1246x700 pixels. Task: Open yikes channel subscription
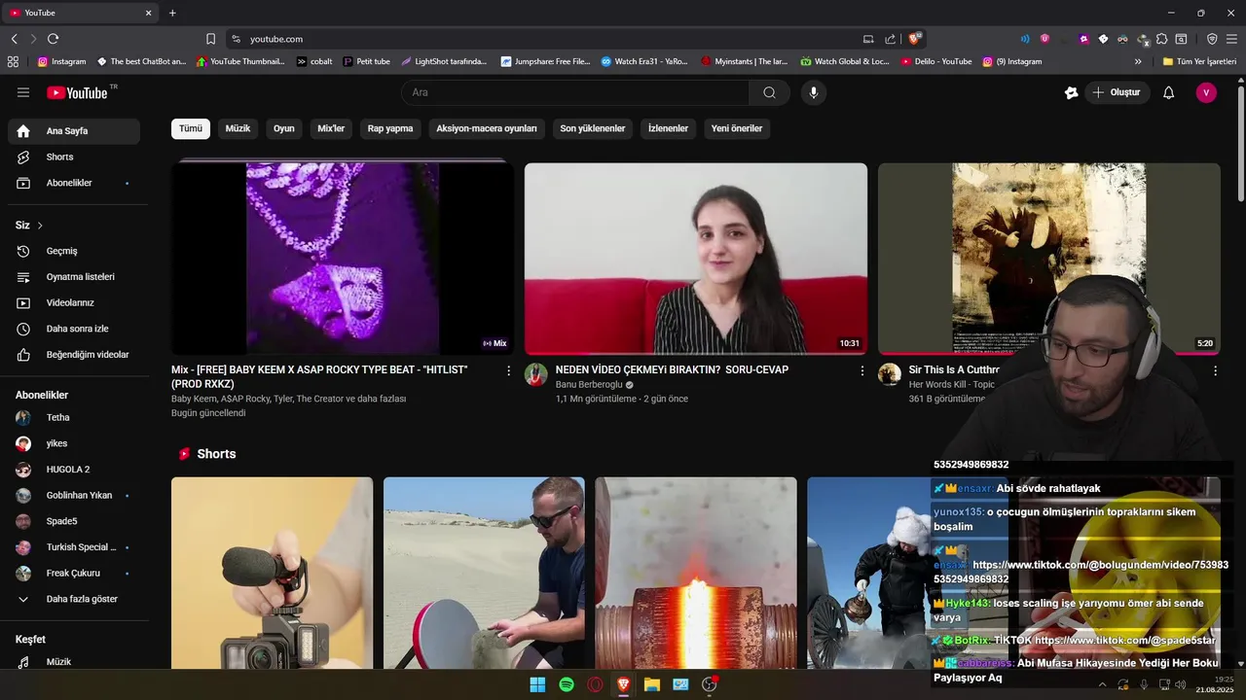74,443
